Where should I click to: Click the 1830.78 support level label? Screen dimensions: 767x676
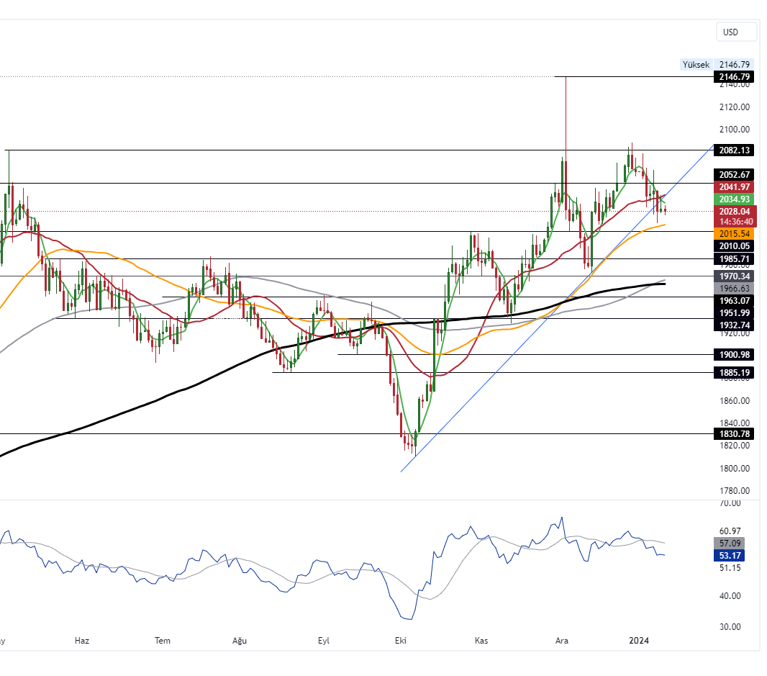(x=733, y=434)
